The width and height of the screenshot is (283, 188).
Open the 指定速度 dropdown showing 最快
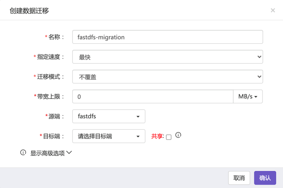(x=167, y=57)
